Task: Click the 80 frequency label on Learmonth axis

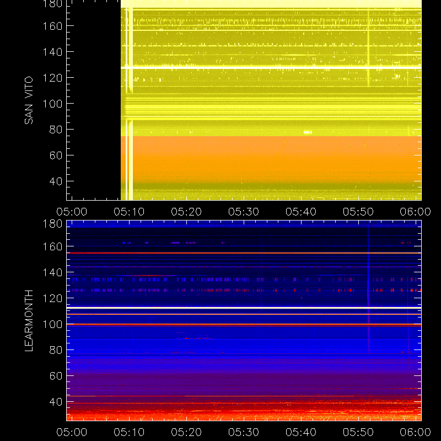Action: 56,350
